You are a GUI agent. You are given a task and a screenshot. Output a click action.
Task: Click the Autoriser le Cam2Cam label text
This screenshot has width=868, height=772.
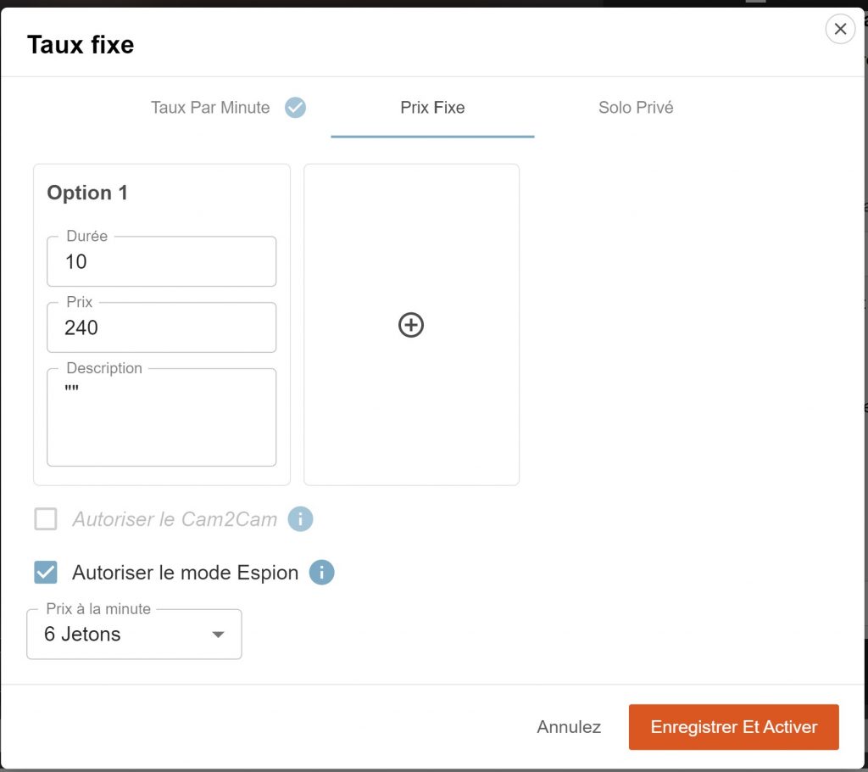(175, 519)
